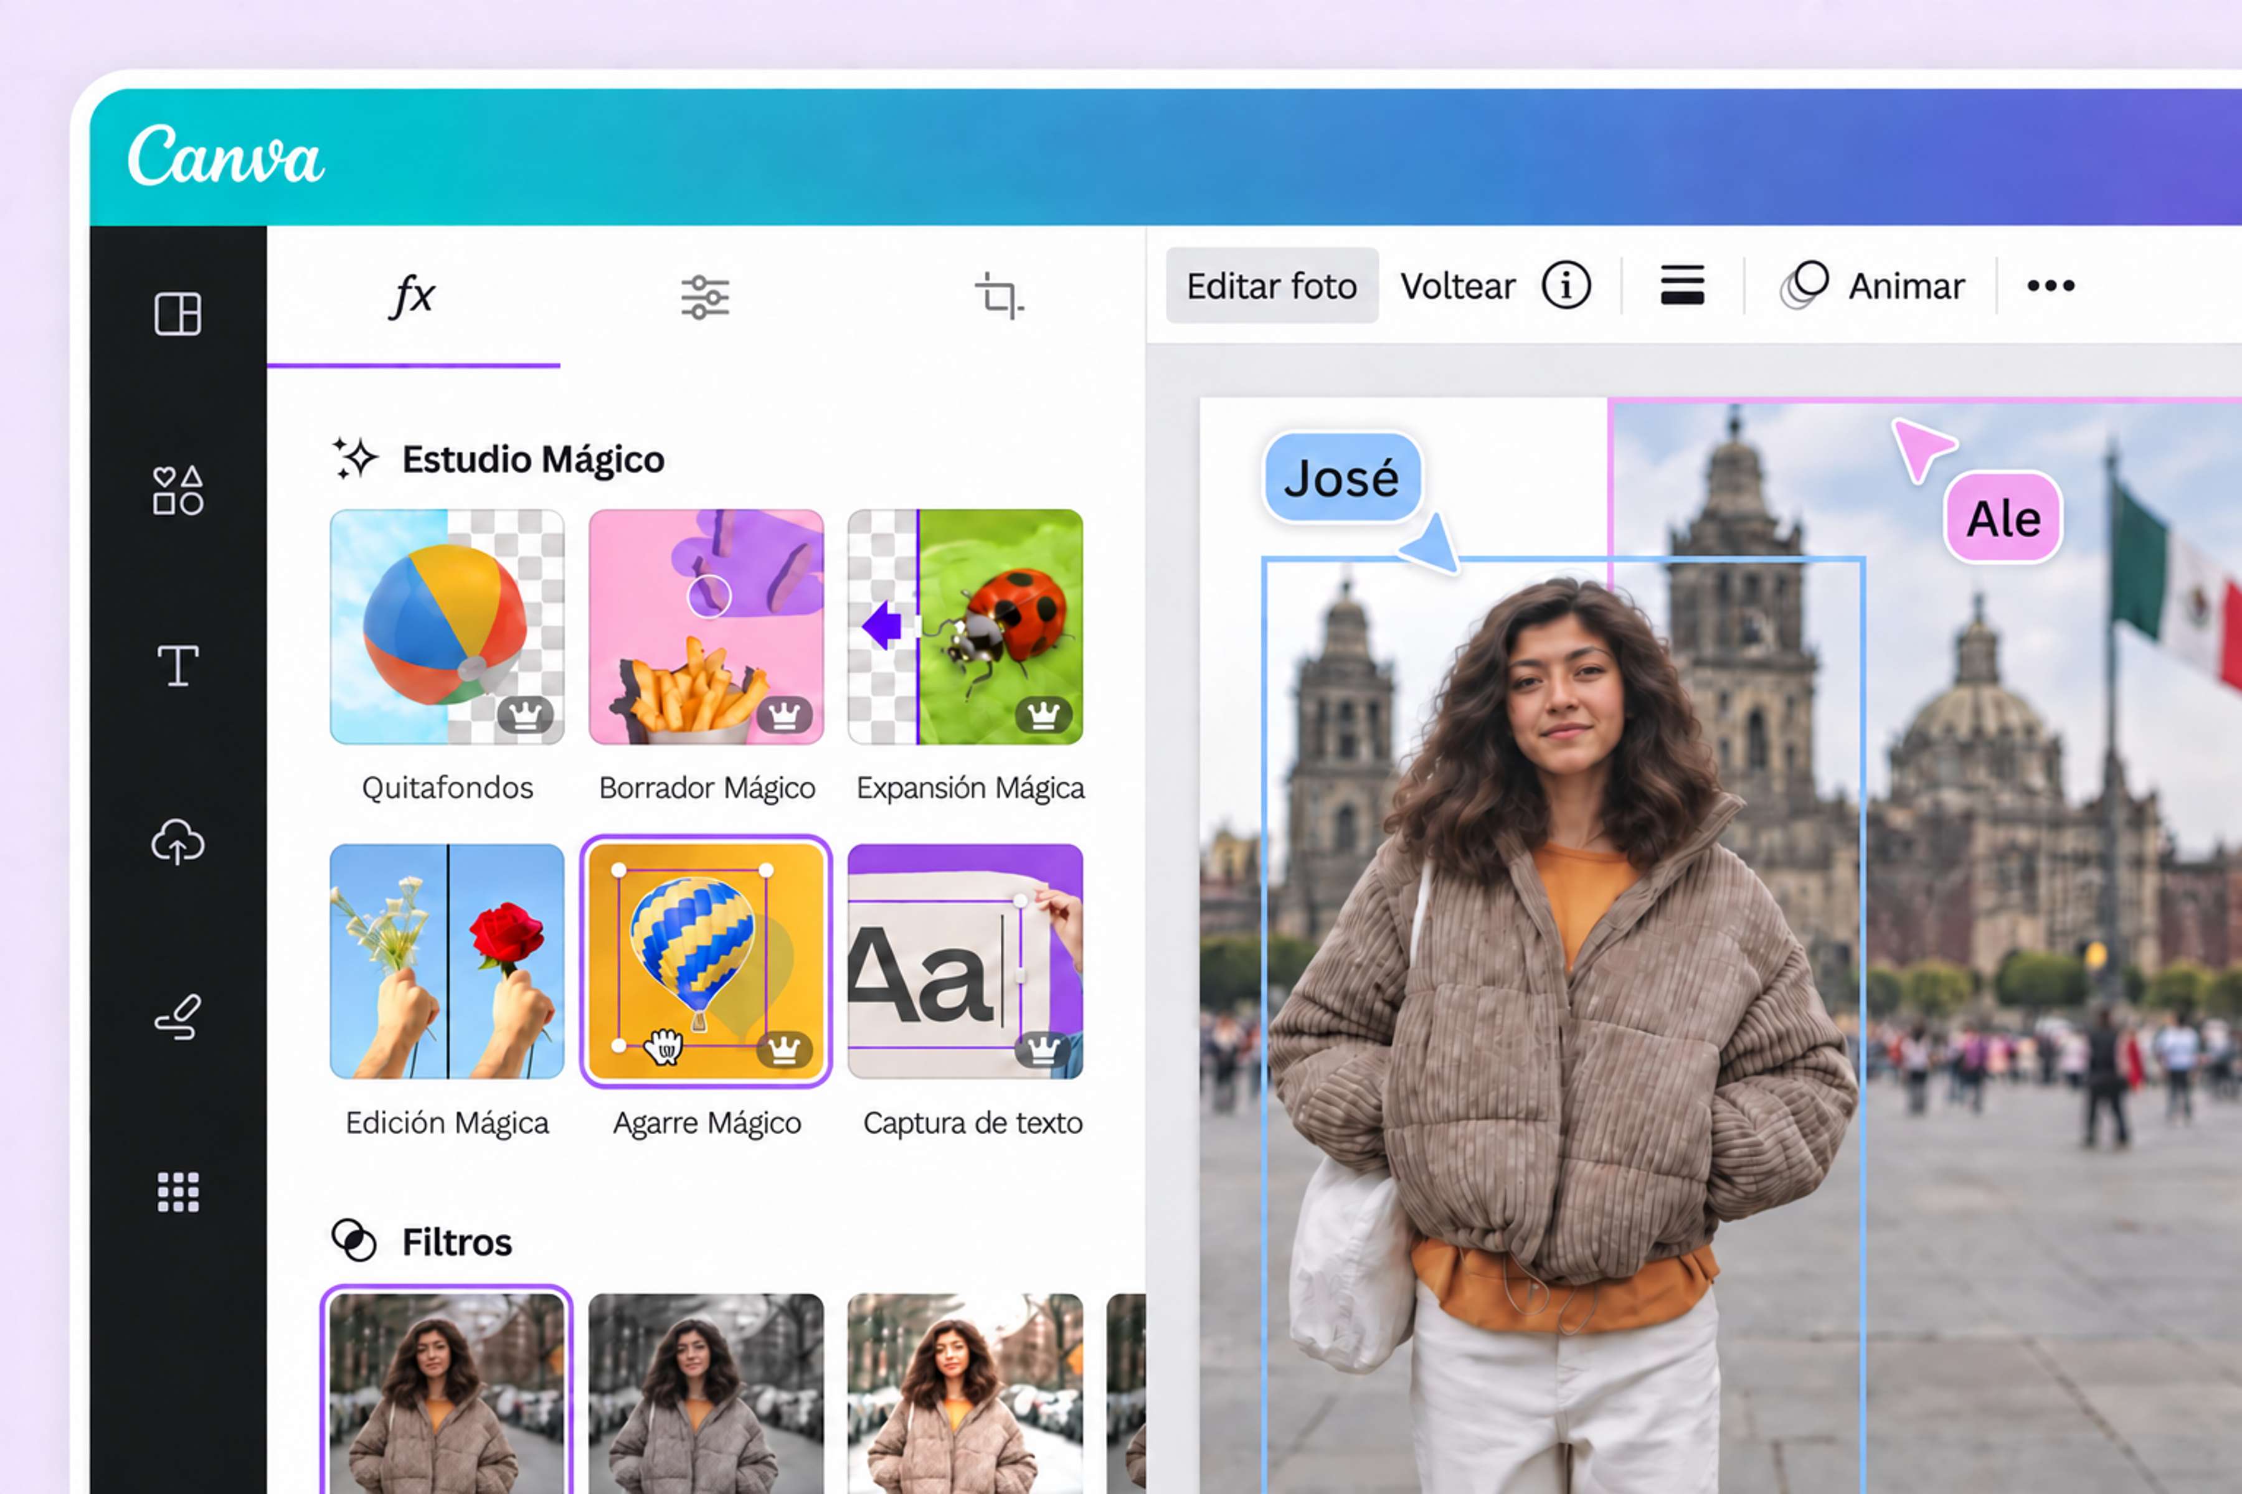Click the crown badge on Agarre Mágico
The image size is (2242, 1494).
785,1049
